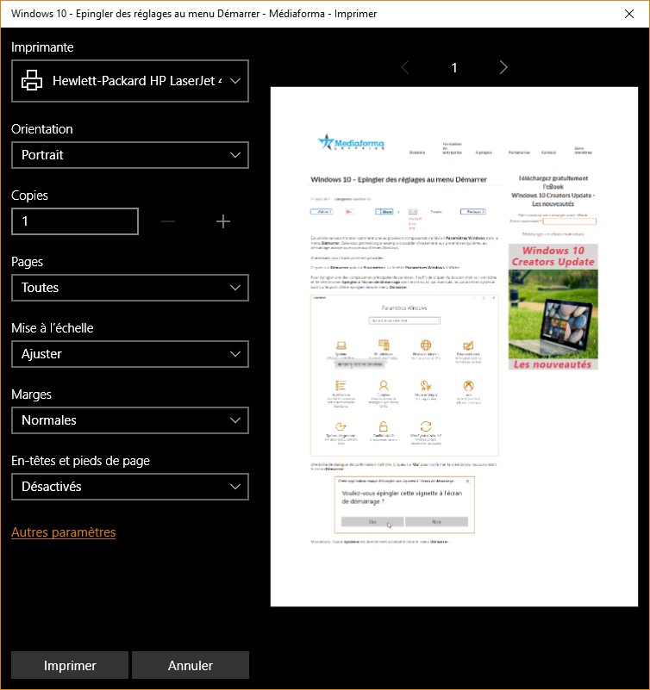The width and height of the screenshot is (650, 690).
Task: Increase copies with the plus button
Action: point(223,221)
